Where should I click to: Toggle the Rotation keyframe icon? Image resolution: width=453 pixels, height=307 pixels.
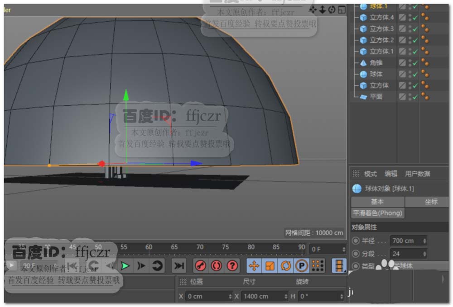[x=286, y=266]
